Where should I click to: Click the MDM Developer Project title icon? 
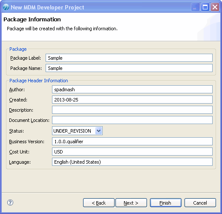(x=6, y=7)
